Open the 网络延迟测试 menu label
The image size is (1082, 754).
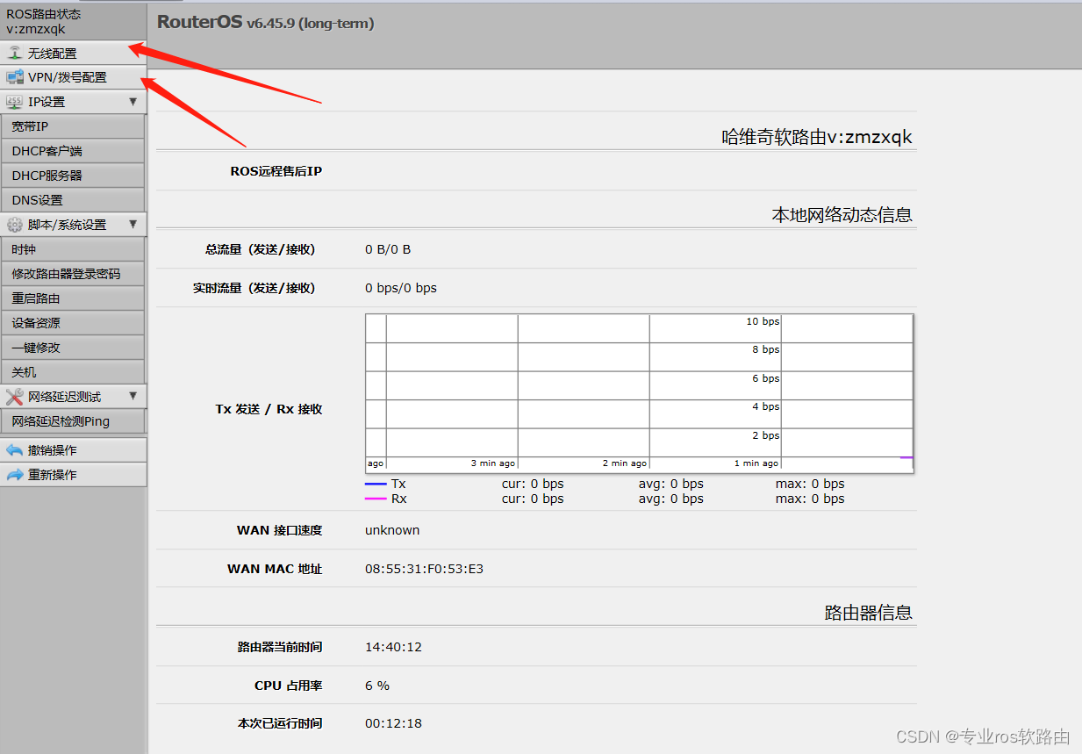[x=64, y=397]
